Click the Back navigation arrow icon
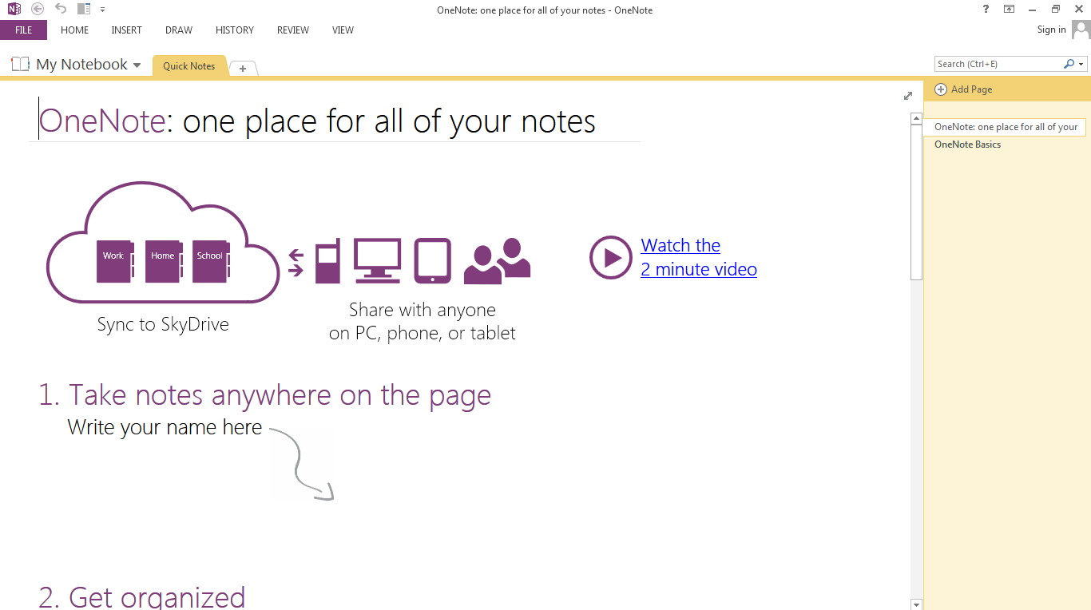1091x610 pixels. coord(38,10)
